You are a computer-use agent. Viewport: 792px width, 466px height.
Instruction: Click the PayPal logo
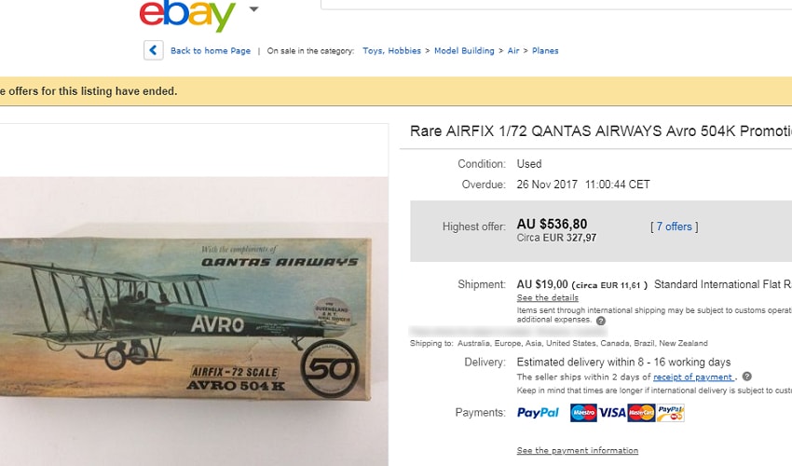(x=538, y=413)
